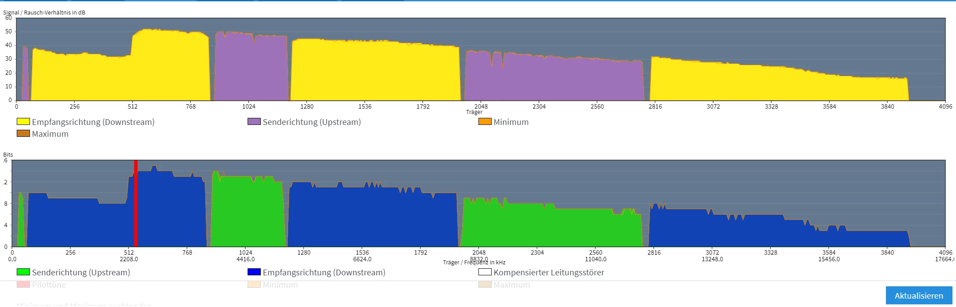Click the Aktualisieren button
Viewport: 956px width, 307px height.
point(919,296)
